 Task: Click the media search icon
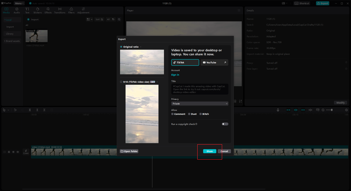coord(119,19)
